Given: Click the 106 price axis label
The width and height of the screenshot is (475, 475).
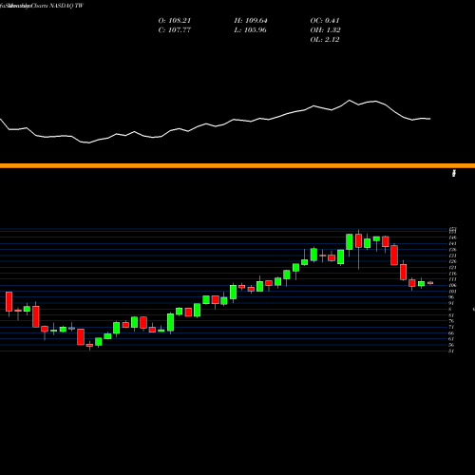Looking at the screenshot, I should tap(453, 286).
